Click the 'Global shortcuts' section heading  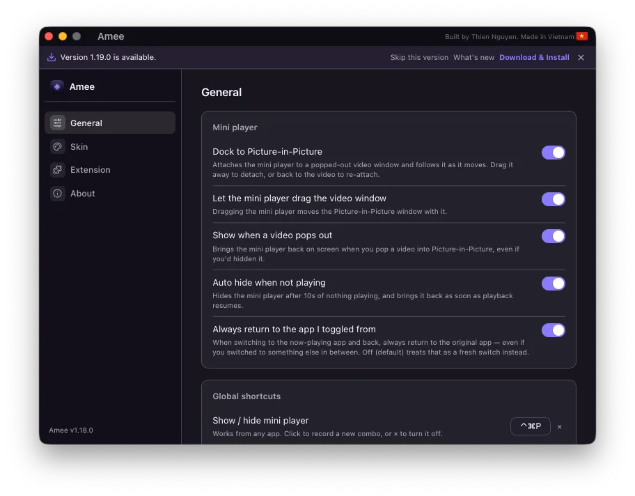[x=246, y=396]
